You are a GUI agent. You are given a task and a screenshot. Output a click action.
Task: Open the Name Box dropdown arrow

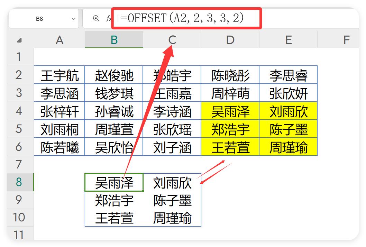pos(74,19)
